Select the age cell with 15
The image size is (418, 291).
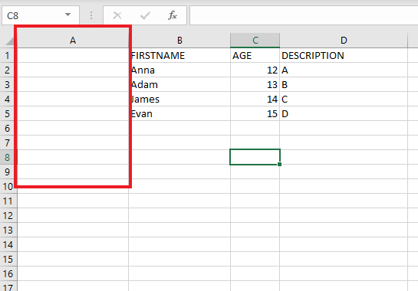pyautogui.click(x=255, y=113)
